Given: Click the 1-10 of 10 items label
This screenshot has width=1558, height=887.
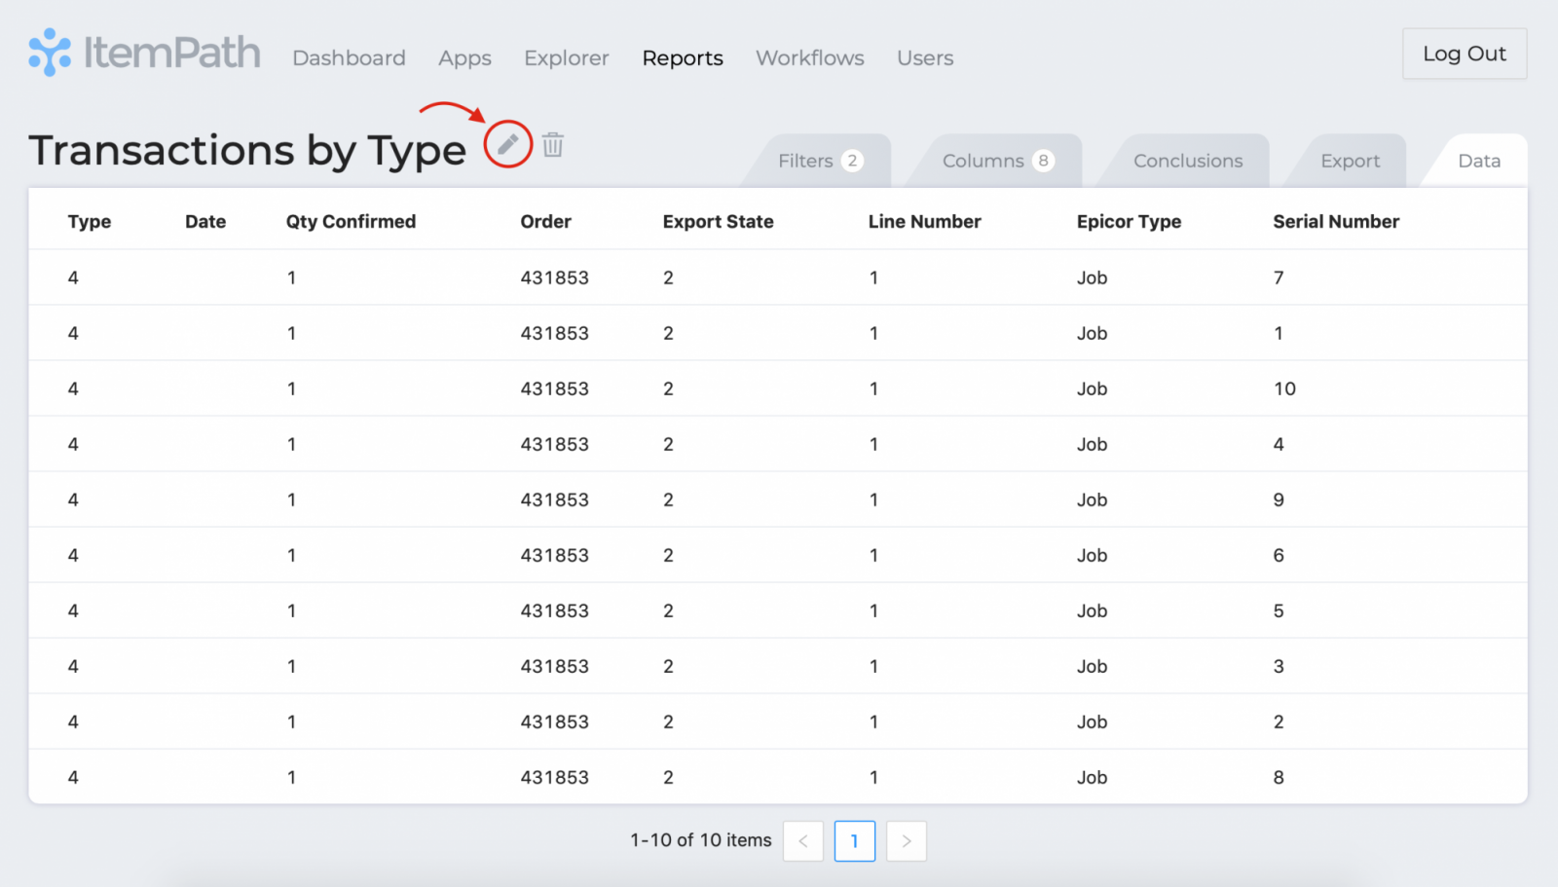Looking at the screenshot, I should pyautogui.click(x=701, y=839).
